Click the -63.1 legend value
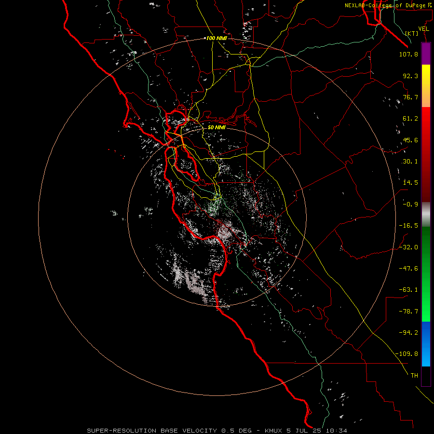 [x=408, y=290]
